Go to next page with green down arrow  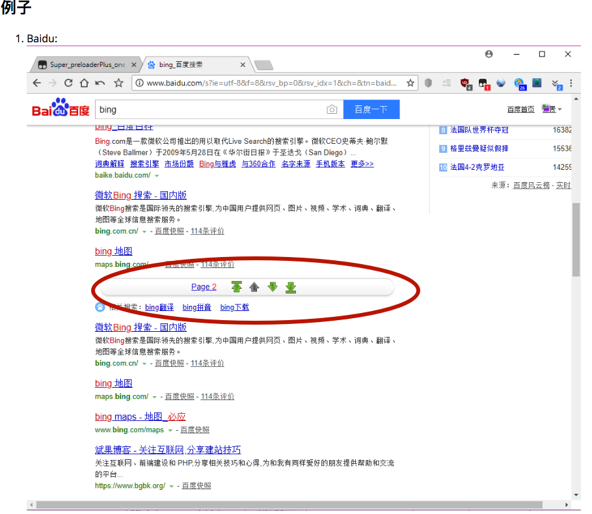click(272, 287)
